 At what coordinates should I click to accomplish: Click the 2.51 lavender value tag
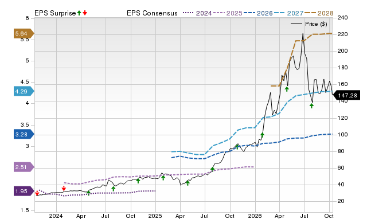click(x=24, y=167)
